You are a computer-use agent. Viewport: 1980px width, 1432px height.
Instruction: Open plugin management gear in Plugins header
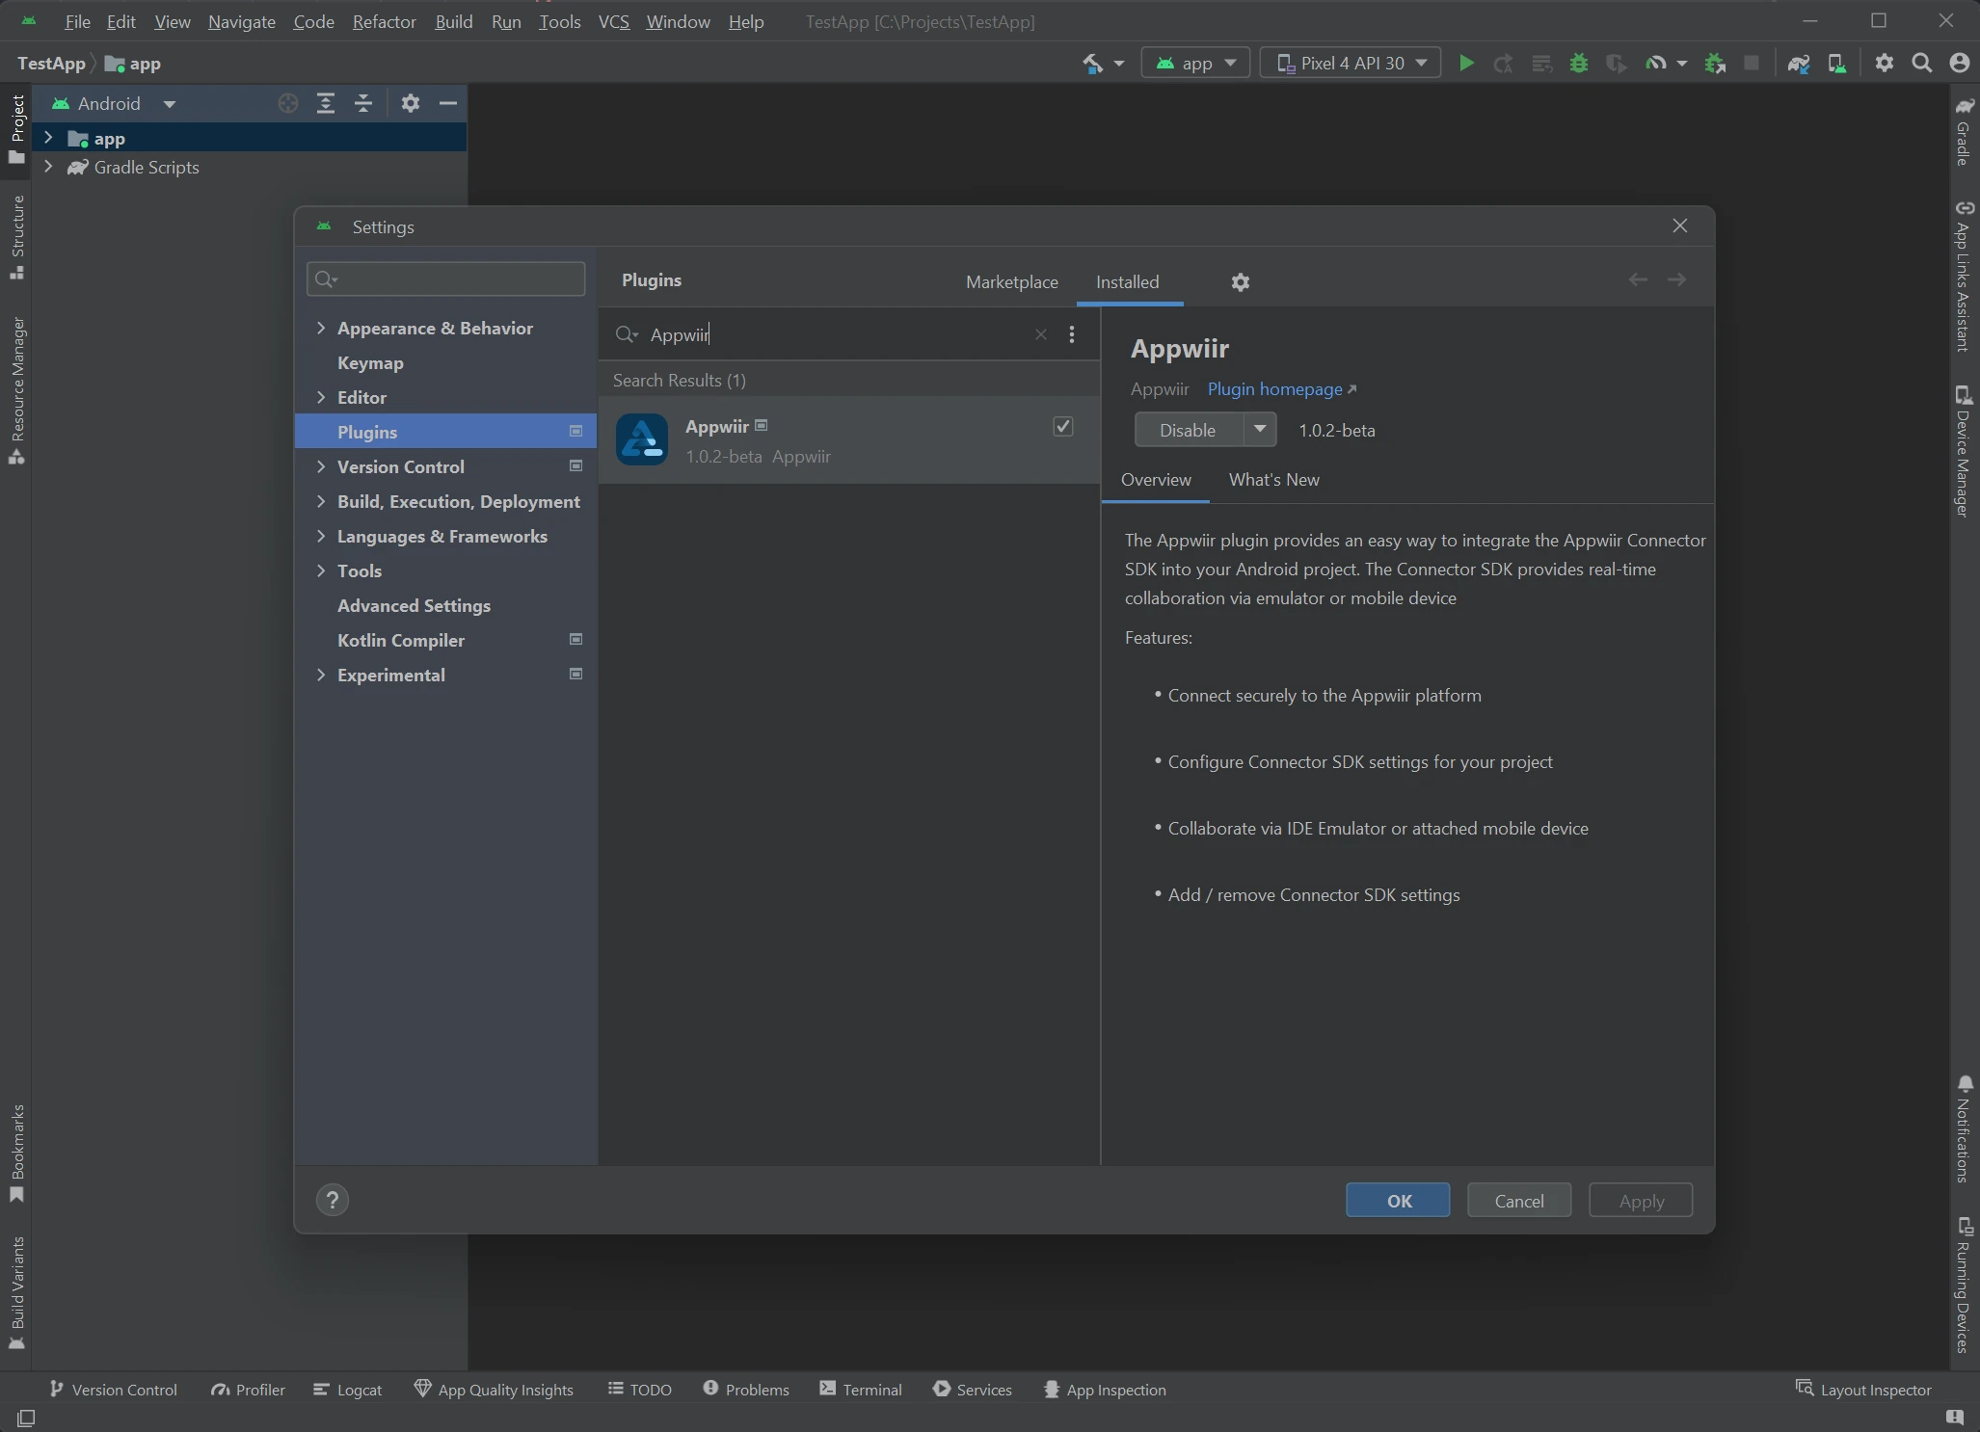(1241, 282)
